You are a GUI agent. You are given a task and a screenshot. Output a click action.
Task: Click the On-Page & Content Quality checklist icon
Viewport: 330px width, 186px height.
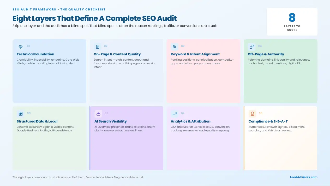tap(98, 47)
